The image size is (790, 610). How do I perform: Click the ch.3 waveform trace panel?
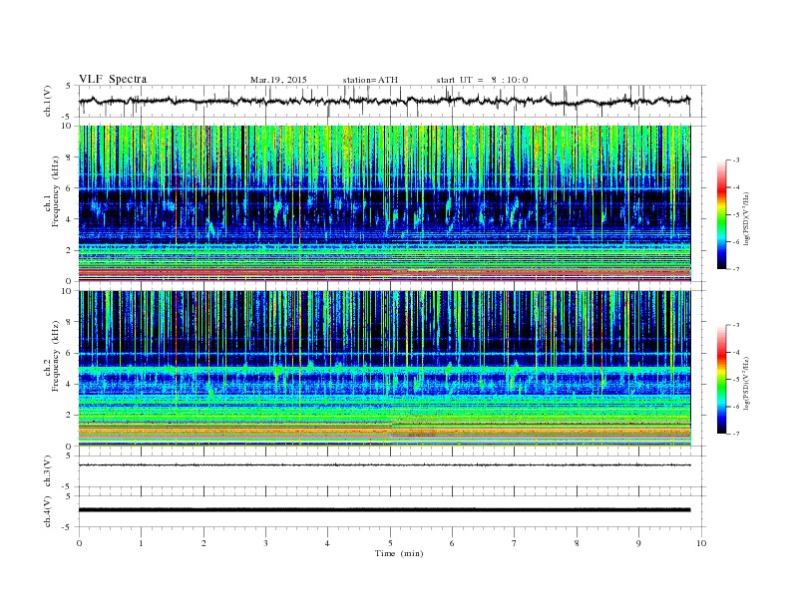[392, 471]
